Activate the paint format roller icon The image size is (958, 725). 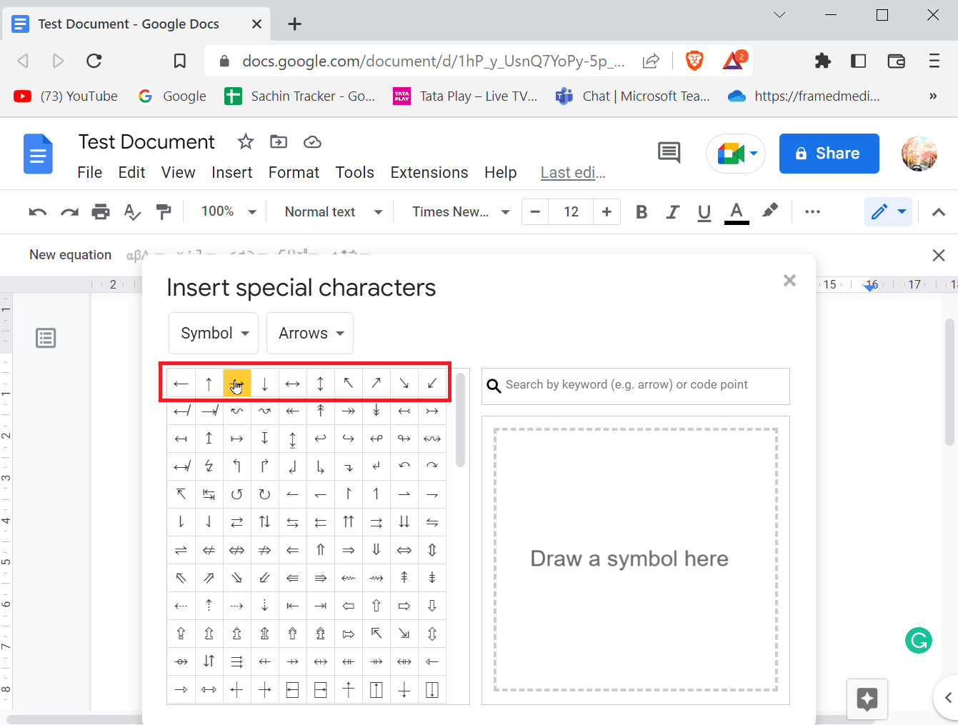coord(164,211)
